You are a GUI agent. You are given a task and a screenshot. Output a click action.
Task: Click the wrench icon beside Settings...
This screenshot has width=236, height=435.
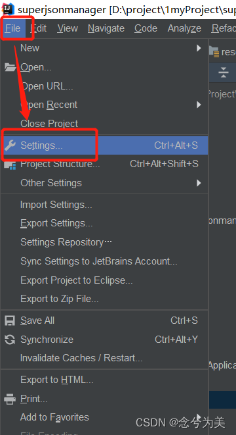tap(10, 145)
